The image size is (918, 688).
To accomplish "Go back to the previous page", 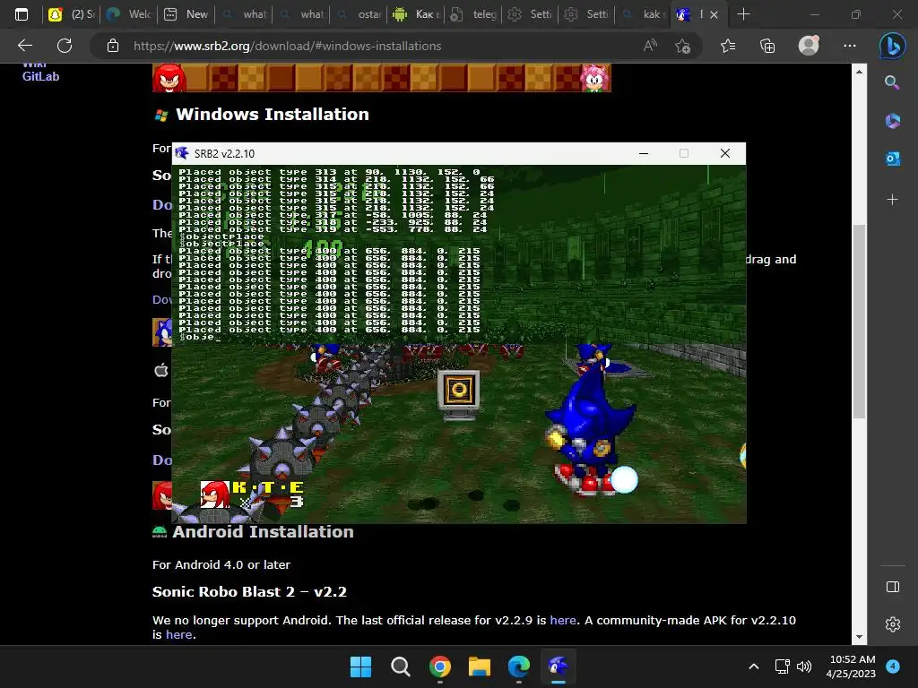I will [x=25, y=46].
